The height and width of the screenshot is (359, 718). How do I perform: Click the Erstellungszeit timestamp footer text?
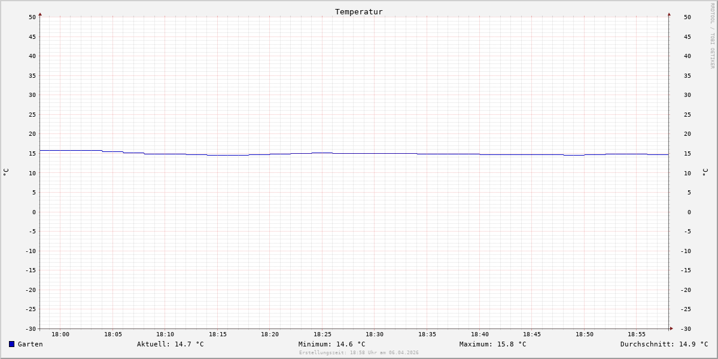point(359,352)
